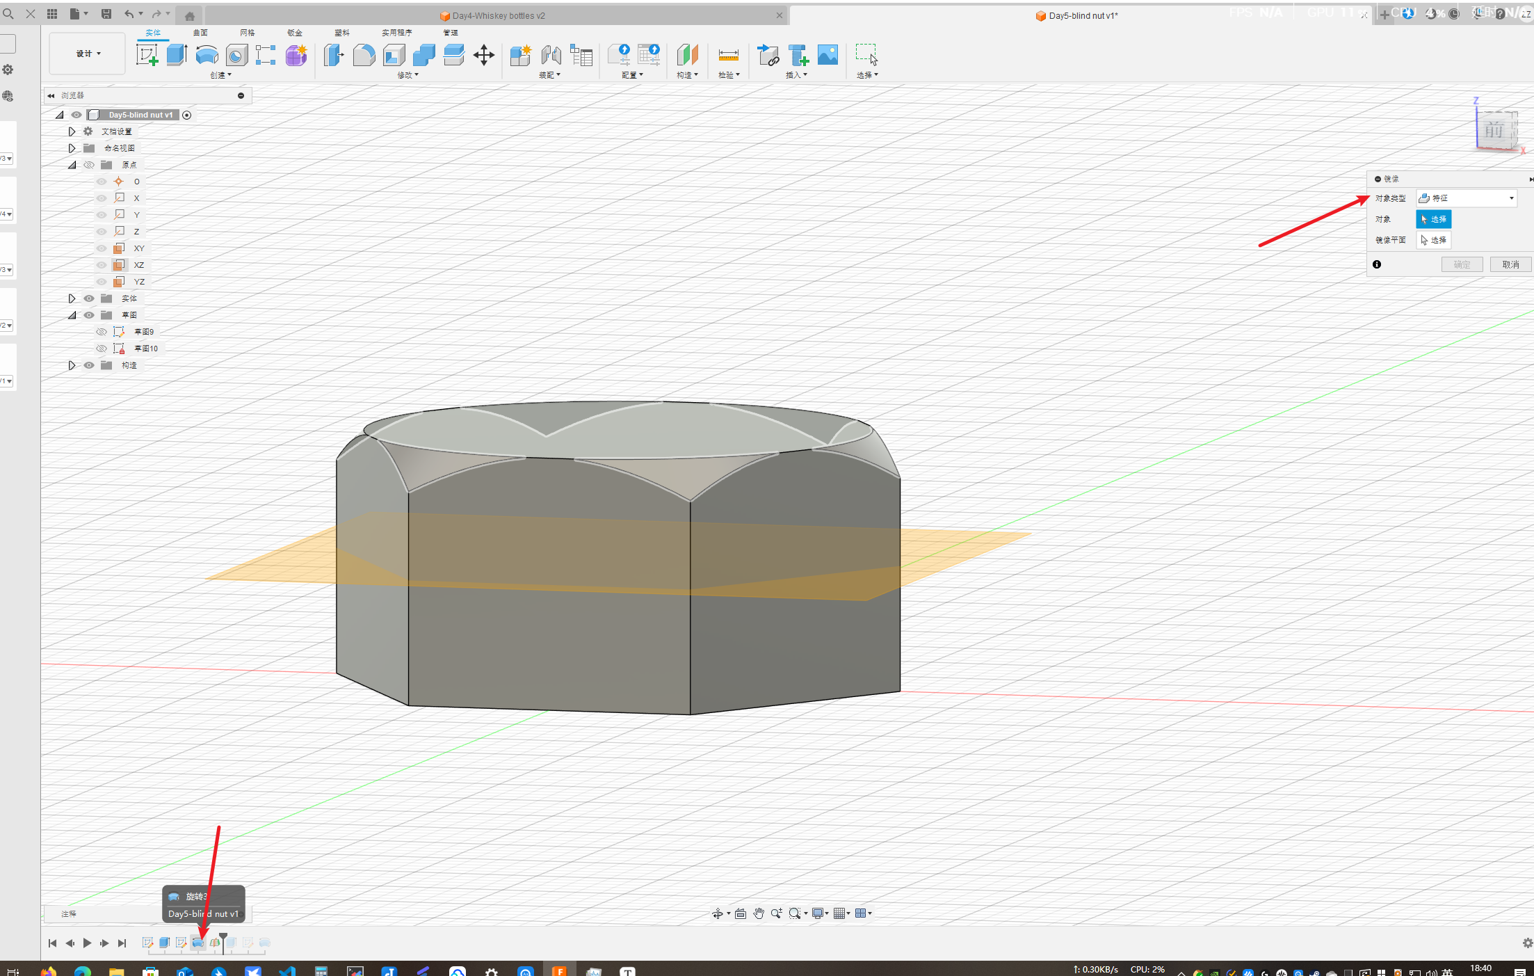Viewport: 1534px width, 976px height.
Task: Pick the Revolve tool icon
Action: coord(207,55)
